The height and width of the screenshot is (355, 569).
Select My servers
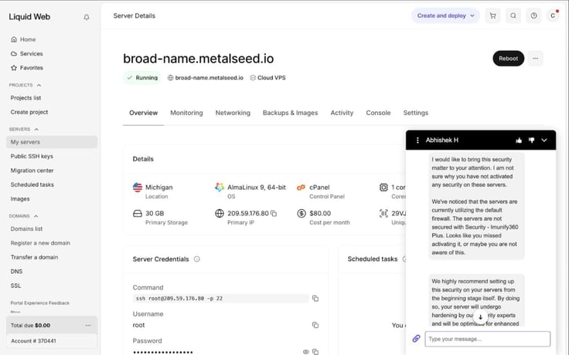52,142
